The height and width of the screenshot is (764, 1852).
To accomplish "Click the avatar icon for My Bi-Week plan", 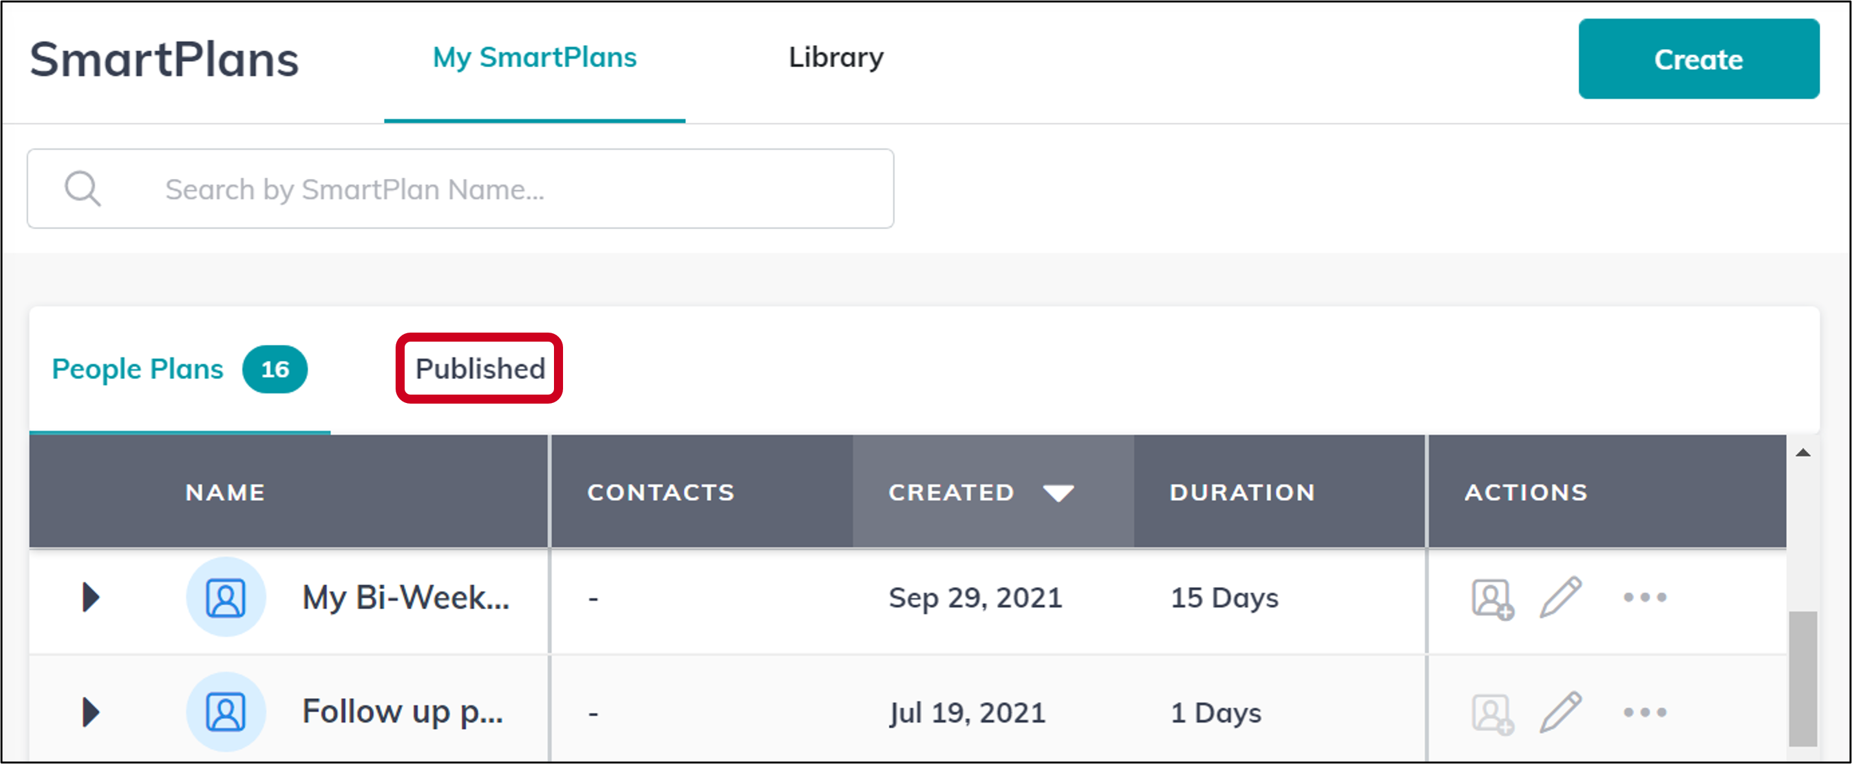I will click(226, 596).
